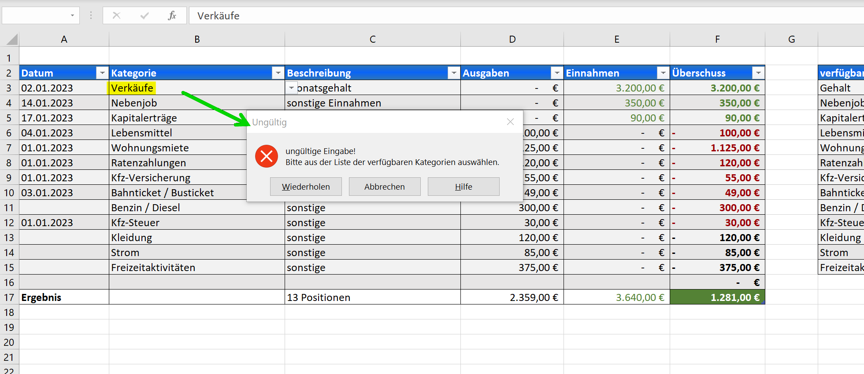The image size is (864, 374).
Task: Select the sonstige Einnahmen description cell
Action: pos(373,103)
